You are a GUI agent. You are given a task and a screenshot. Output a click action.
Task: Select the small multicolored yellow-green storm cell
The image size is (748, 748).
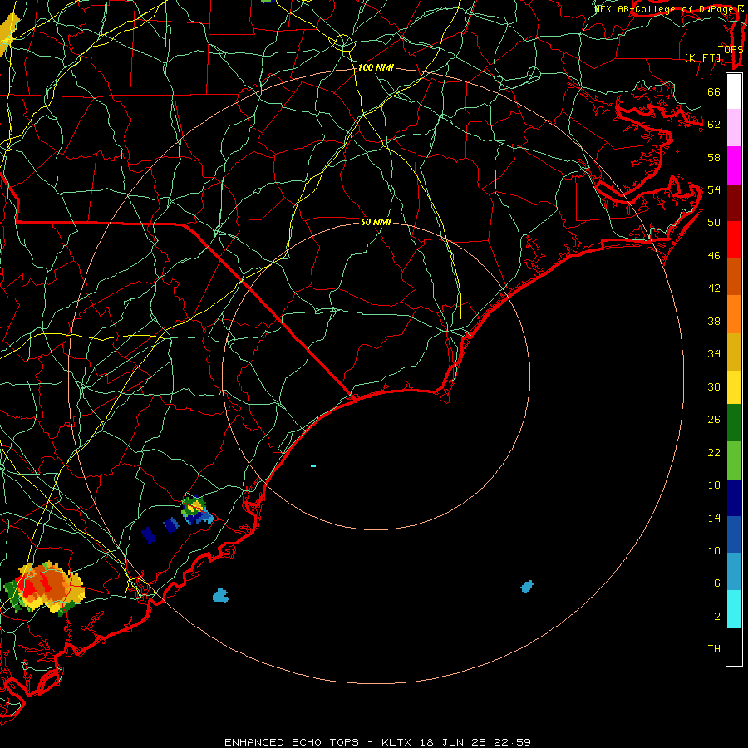(x=196, y=510)
